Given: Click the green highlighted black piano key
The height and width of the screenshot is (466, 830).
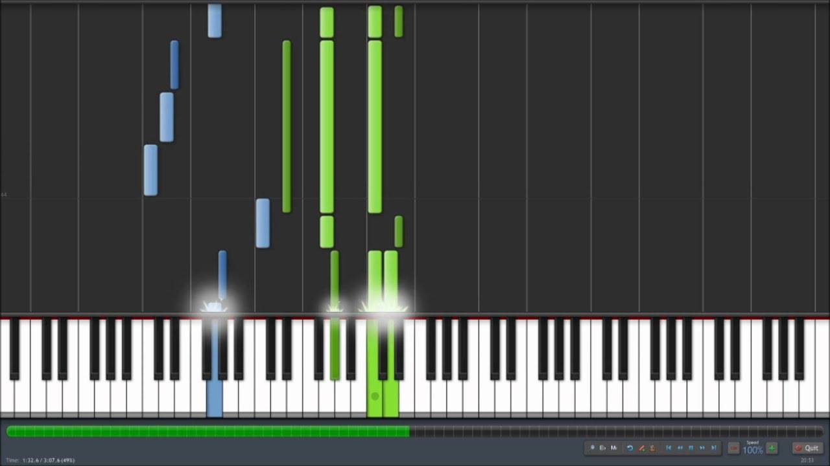Looking at the screenshot, I should [335, 349].
